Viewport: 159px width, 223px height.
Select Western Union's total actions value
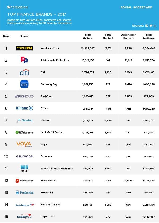pos(88,48)
